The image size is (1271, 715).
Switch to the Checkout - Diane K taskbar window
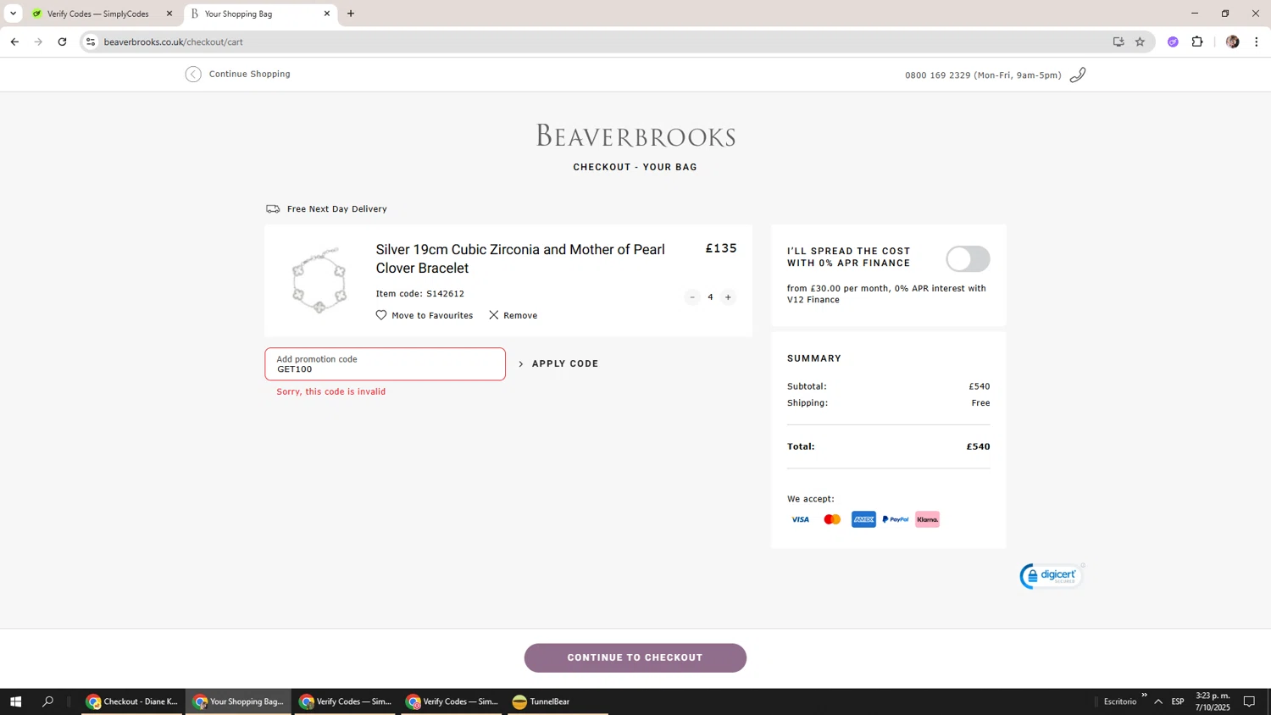pos(132,701)
